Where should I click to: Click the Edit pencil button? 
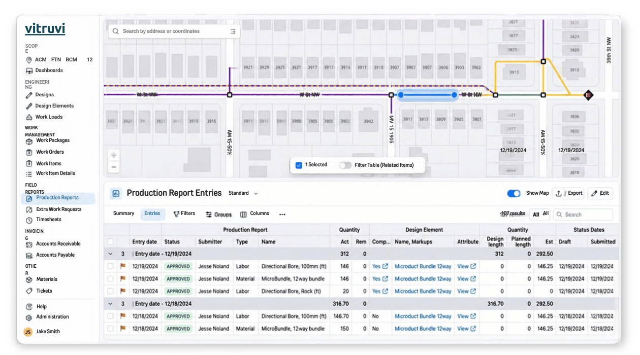[x=600, y=193]
